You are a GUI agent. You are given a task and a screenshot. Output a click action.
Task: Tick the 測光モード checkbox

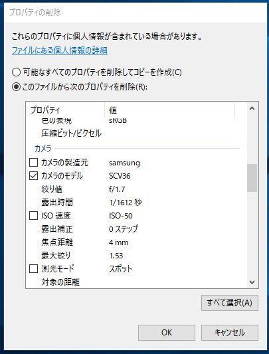point(33,269)
